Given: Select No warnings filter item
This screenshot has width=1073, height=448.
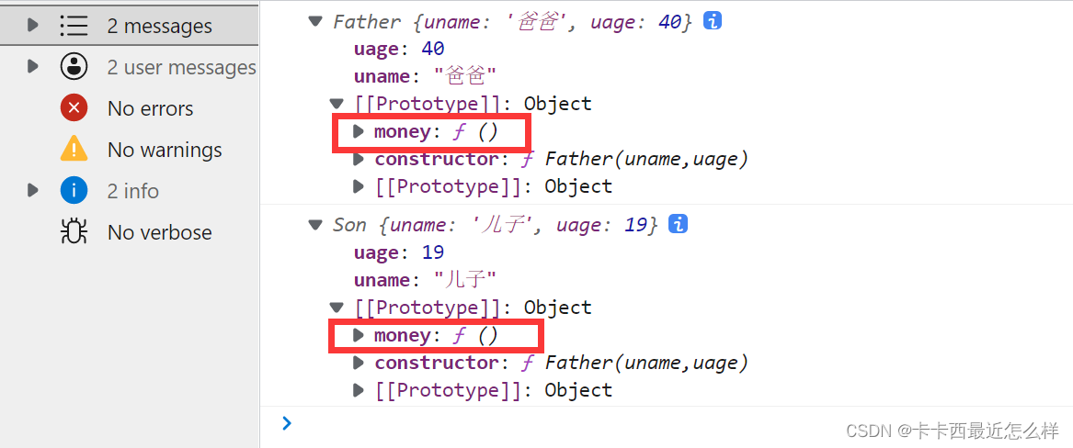Looking at the screenshot, I should [x=164, y=150].
